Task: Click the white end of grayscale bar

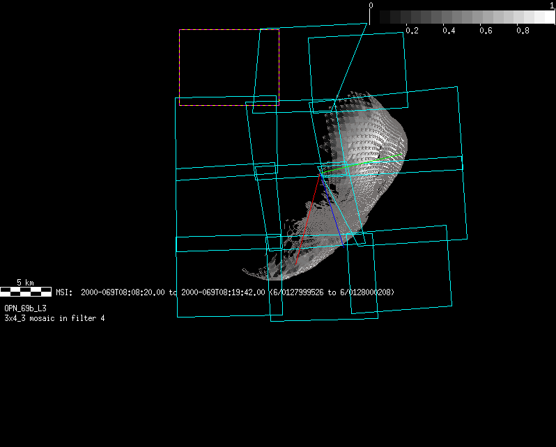Action: coord(544,17)
